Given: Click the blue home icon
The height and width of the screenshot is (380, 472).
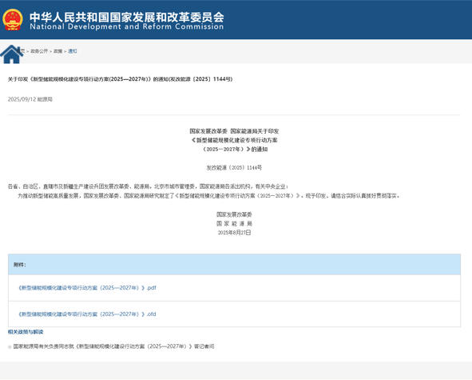Looking at the screenshot, I should [x=12, y=54].
